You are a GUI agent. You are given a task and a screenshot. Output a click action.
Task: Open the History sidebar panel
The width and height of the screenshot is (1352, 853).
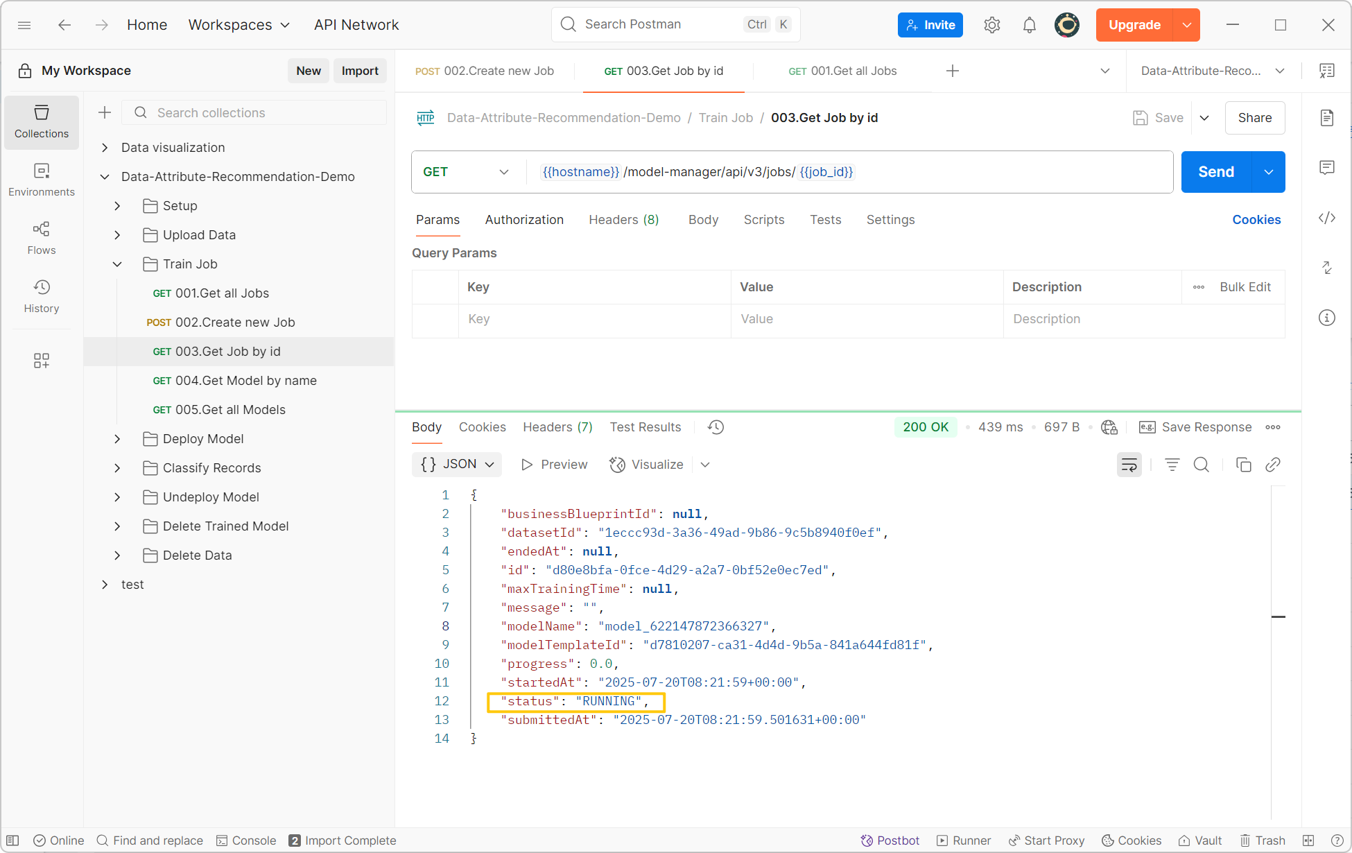click(42, 297)
